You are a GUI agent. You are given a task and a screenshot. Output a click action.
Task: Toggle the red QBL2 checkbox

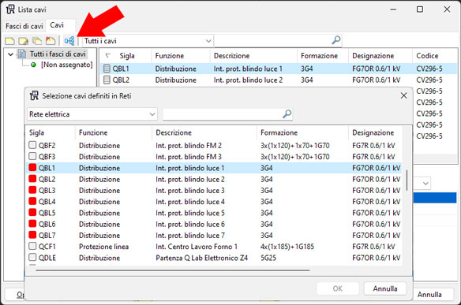[32, 178]
